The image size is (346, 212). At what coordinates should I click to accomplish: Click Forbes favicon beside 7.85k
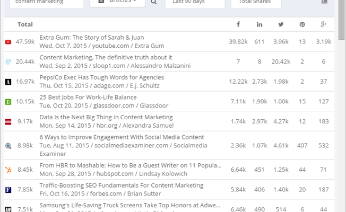pyautogui.click(x=8, y=190)
